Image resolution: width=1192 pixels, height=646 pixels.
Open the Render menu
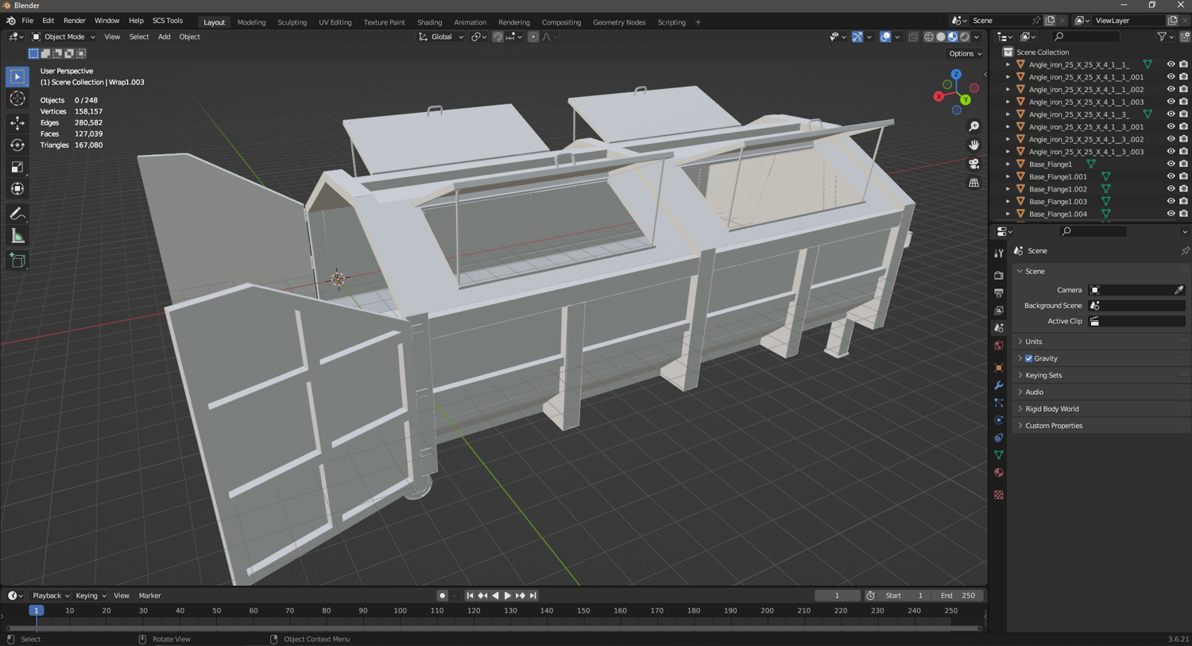pos(74,21)
